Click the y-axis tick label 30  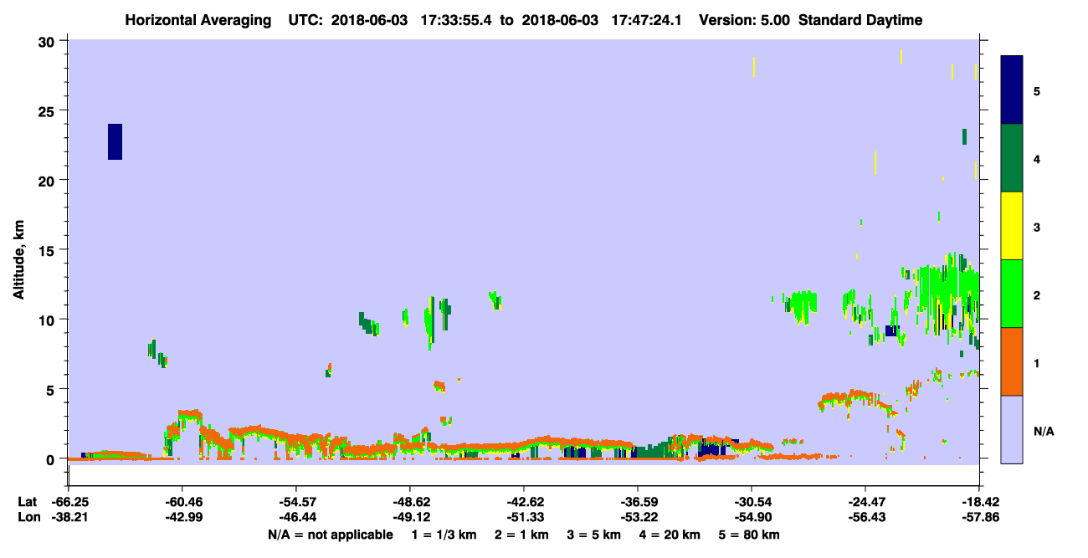coord(48,41)
